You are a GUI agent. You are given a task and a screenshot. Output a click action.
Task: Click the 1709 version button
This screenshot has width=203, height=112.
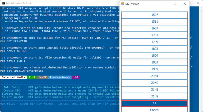pyautogui.click(x=155, y=42)
